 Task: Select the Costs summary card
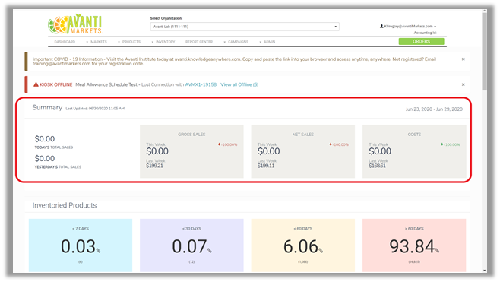414,151
